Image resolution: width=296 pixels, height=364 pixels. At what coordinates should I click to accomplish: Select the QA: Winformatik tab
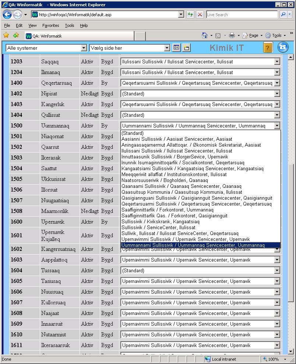click(x=79, y=36)
